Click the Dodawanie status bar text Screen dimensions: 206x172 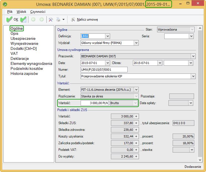[193, 167]
